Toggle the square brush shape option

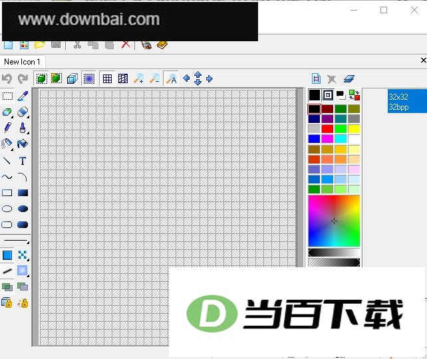(x=7, y=255)
